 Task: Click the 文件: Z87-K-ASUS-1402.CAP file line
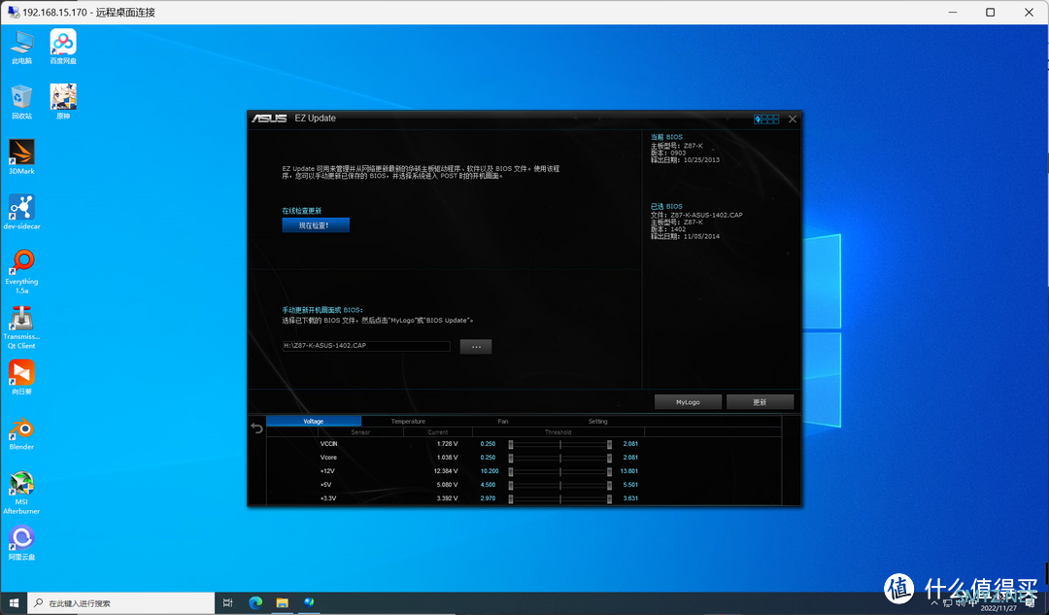click(696, 215)
